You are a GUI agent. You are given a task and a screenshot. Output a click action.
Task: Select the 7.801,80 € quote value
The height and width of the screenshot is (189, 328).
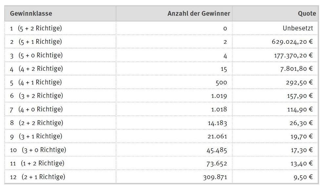pos(297,69)
